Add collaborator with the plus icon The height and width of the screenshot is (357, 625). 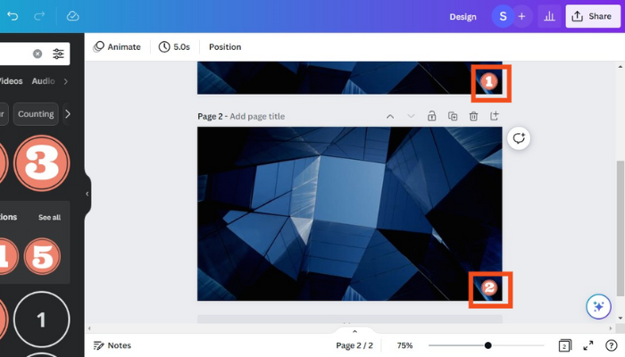(x=521, y=16)
